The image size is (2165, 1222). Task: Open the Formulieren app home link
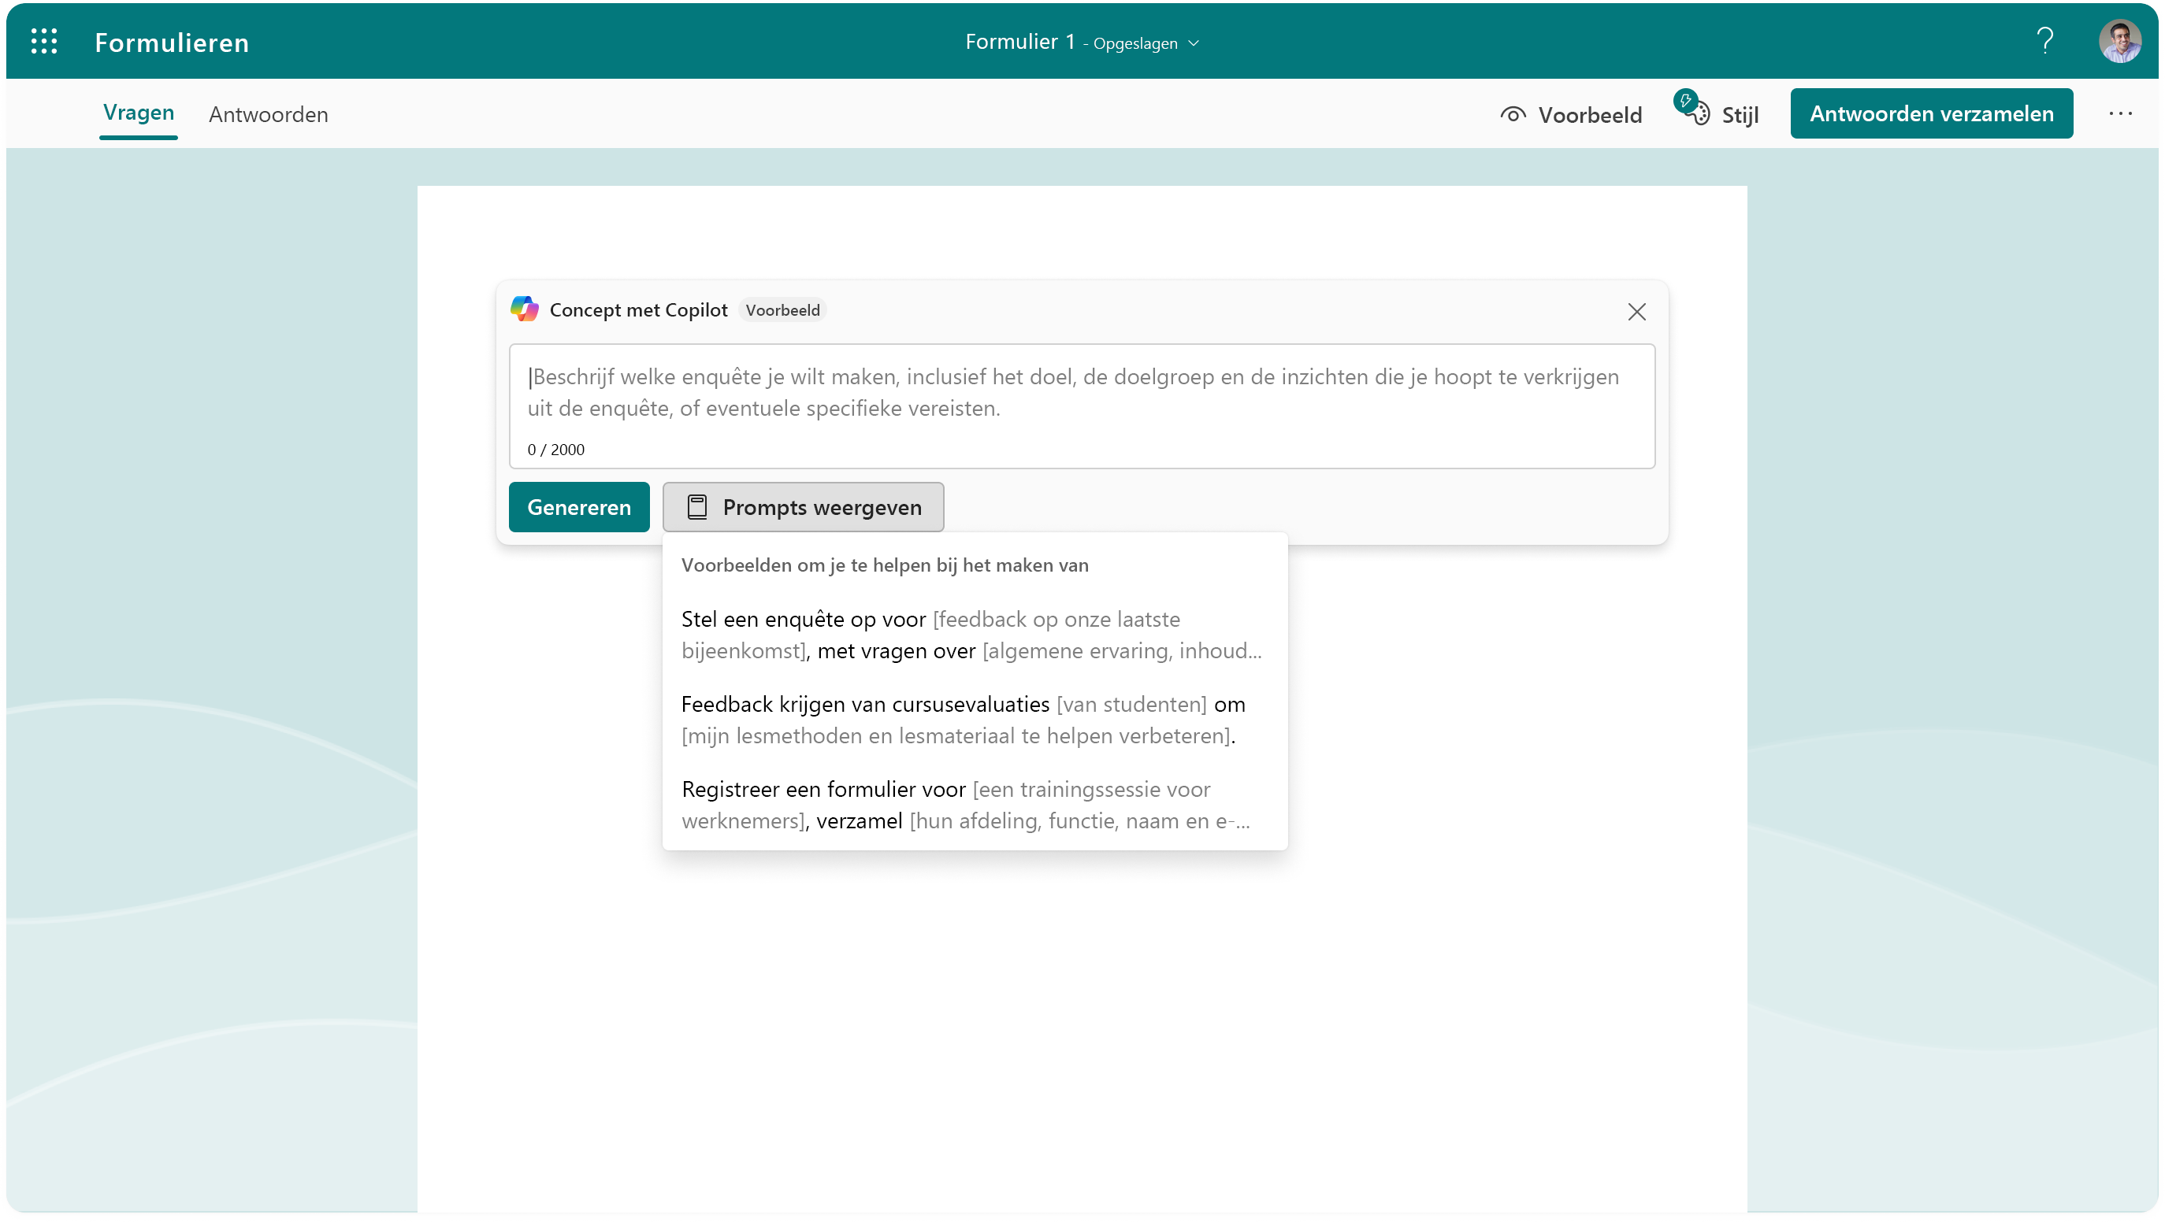[172, 43]
